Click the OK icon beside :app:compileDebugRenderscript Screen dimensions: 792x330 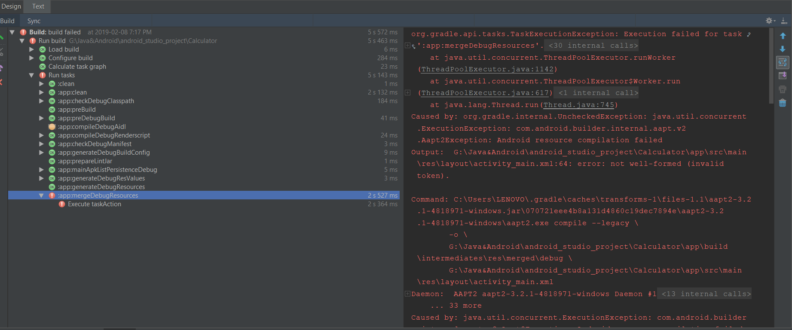tap(52, 135)
